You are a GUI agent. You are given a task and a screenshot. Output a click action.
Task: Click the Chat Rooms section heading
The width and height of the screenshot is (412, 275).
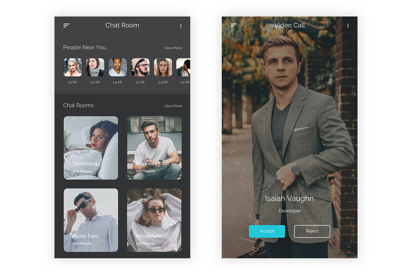click(78, 106)
